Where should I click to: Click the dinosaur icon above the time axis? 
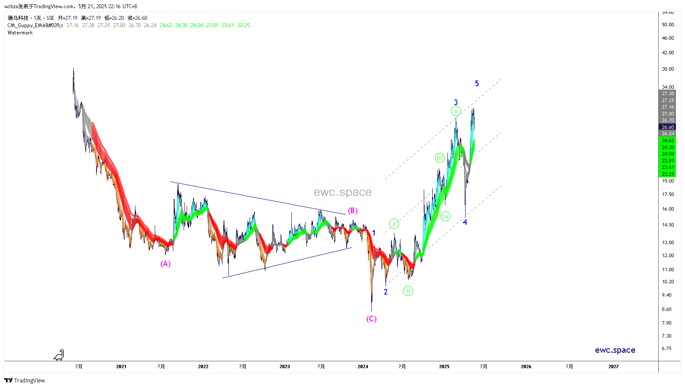click(x=59, y=355)
